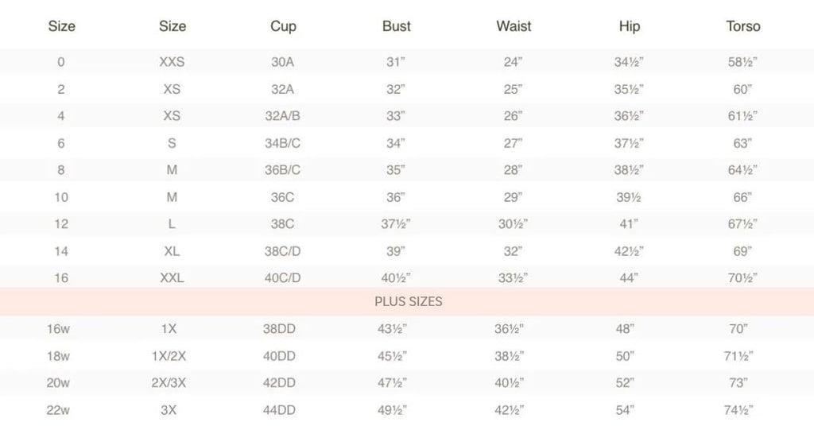Click the Cup column header
The height and width of the screenshot is (426, 814).
click(x=283, y=26)
